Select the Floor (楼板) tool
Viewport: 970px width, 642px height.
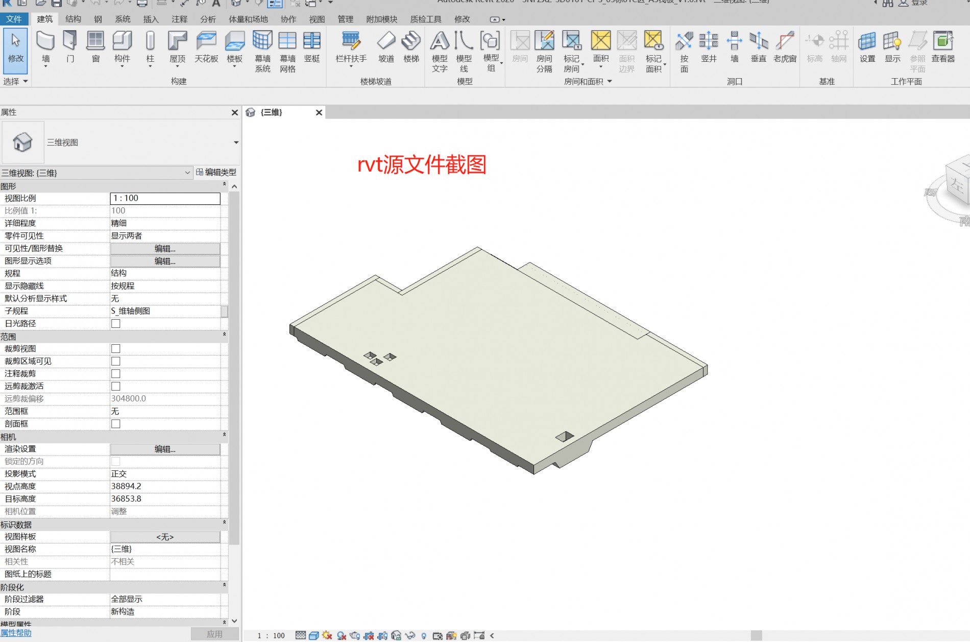click(x=234, y=49)
